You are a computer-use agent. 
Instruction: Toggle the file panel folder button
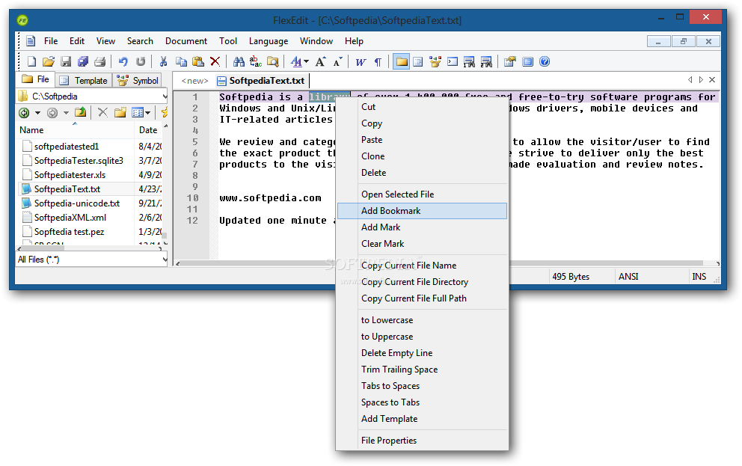click(x=402, y=62)
